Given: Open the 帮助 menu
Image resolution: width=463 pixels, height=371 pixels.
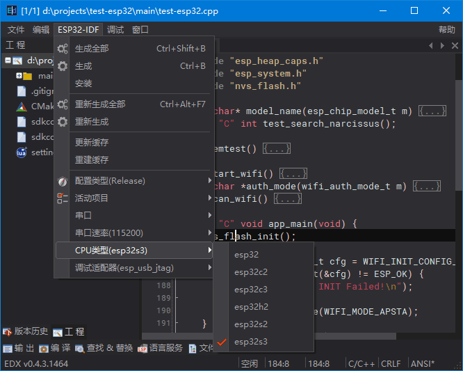Looking at the screenshot, I should [x=447, y=29].
